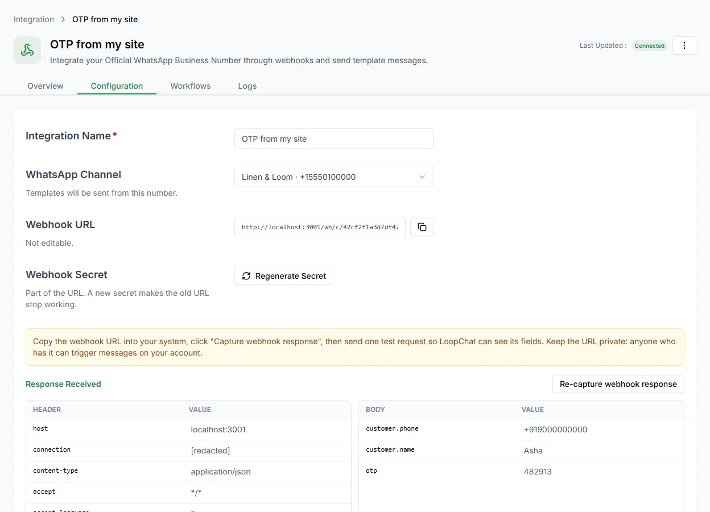
Task: Click customer.phone body field
Action: tap(392, 428)
